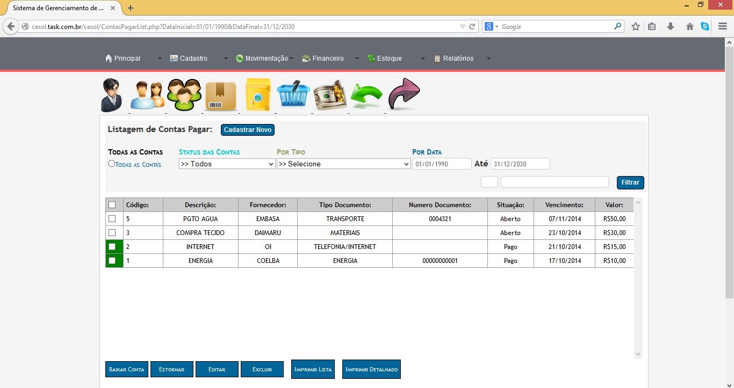Open the blue shopping basket icon
734x388 pixels.
[293, 95]
